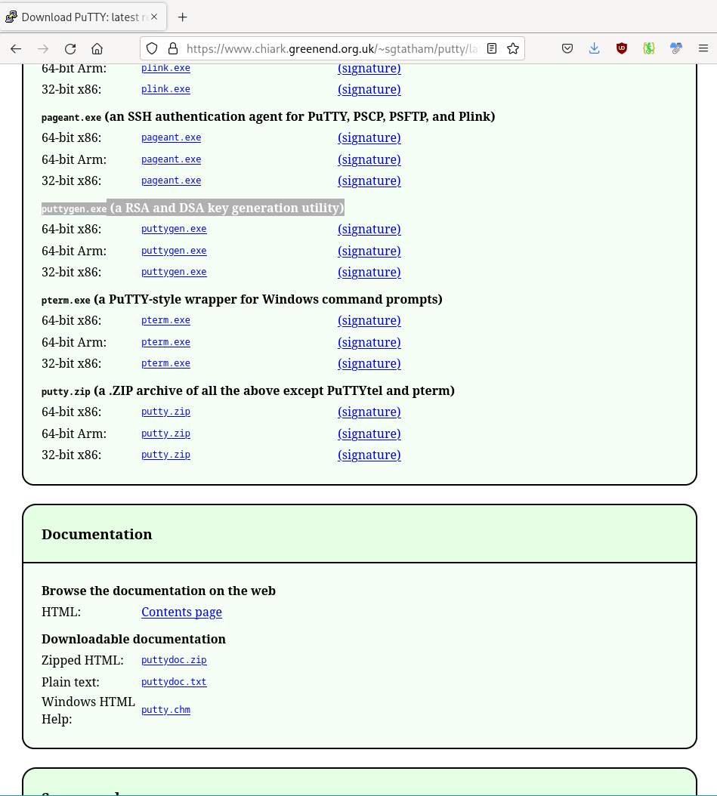This screenshot has height=796, width=717.
Task: Open the downloads panel
Action: point(594,49)
